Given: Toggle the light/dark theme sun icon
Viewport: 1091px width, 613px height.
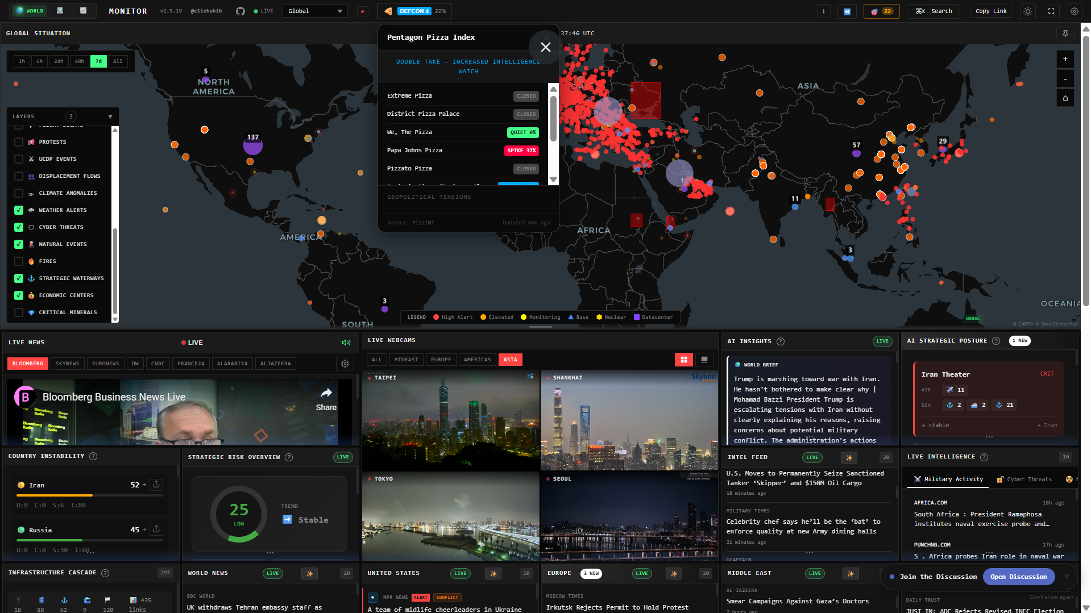Looking at the screenshot, I should coord(1028,11).
